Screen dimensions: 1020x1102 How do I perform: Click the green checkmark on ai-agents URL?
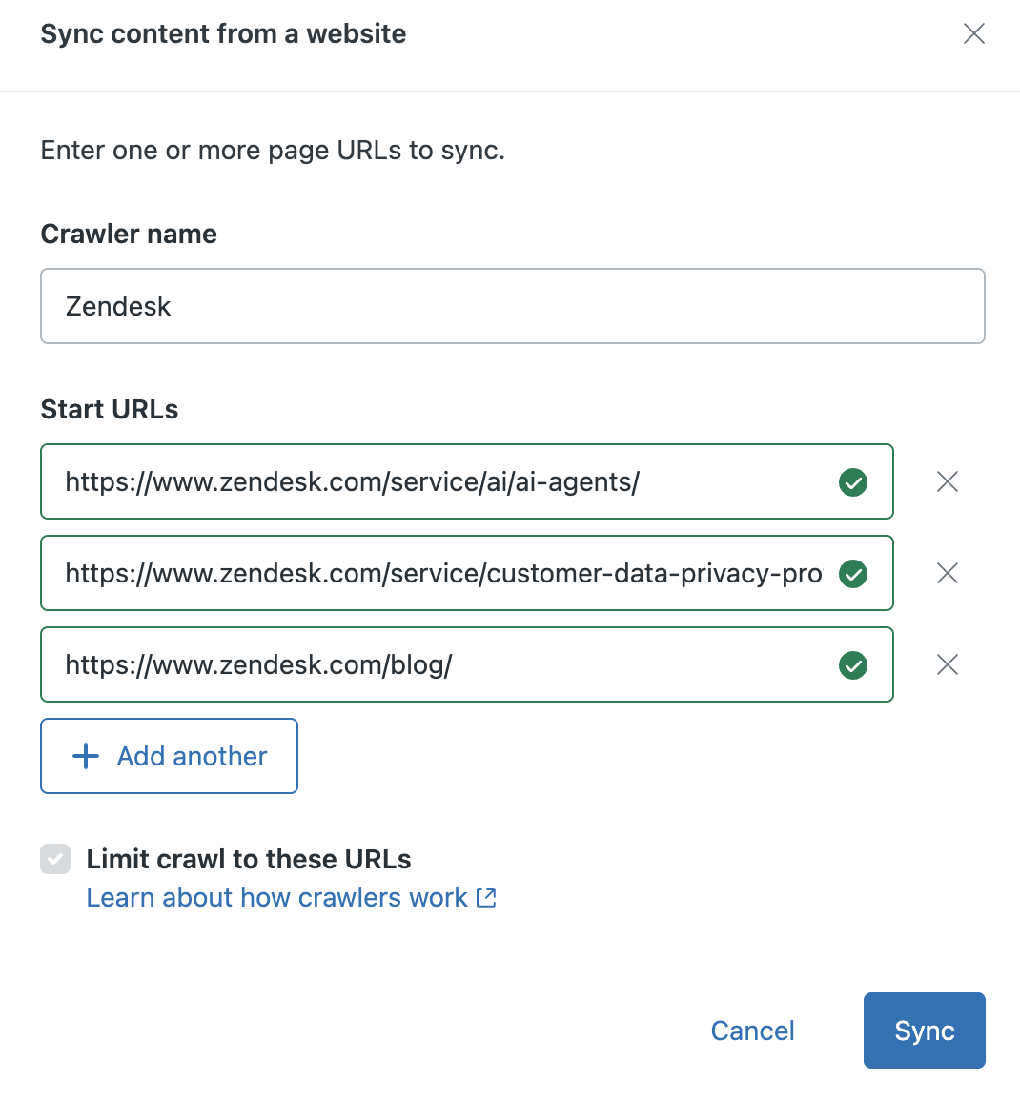pyautogui.click(x=853, y=482)
